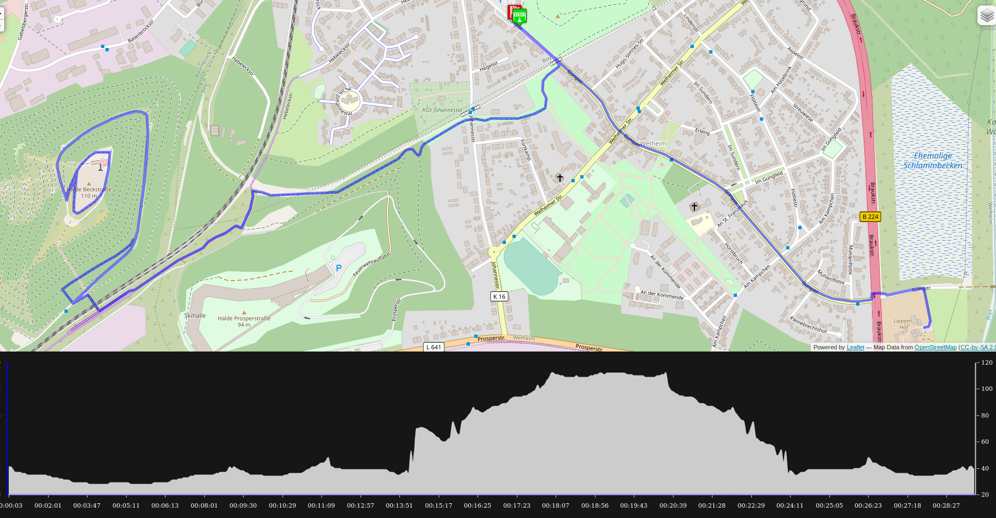Screen dimensions: 996x518
Task: Click the church cross west of Welheimer Str.
Action: pyautogui.click(x=560, y=178)
